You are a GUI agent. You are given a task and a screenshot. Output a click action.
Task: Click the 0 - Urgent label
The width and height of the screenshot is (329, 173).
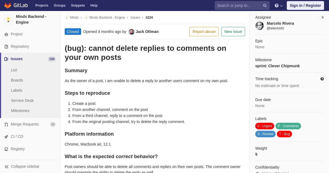(x=265, y=126)
